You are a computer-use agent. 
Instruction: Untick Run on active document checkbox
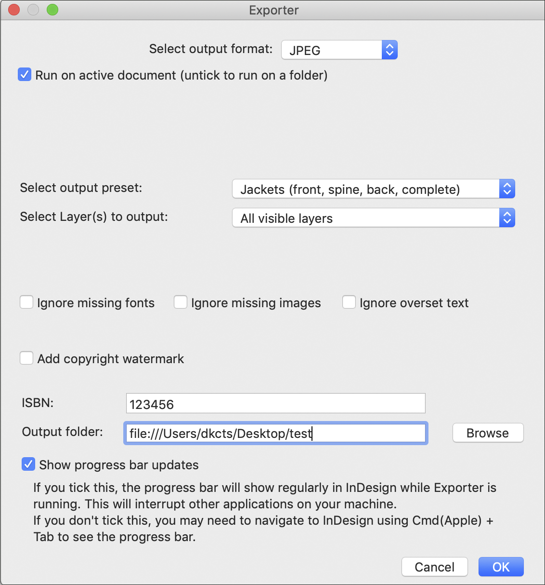click(x=25, y=75)
